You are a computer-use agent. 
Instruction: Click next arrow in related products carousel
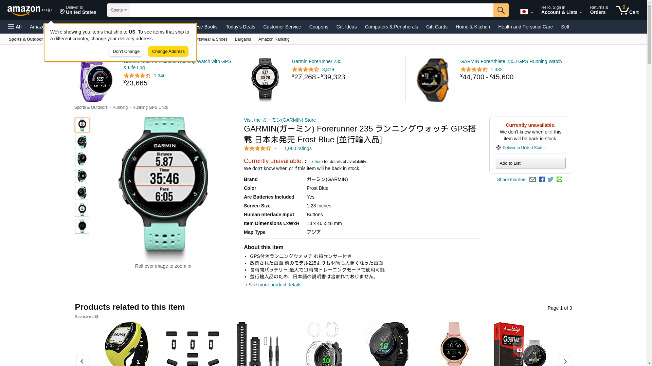[565, 361]
